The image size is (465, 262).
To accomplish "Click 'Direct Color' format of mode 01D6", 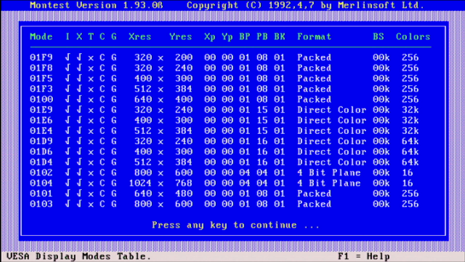I will 332,152.
